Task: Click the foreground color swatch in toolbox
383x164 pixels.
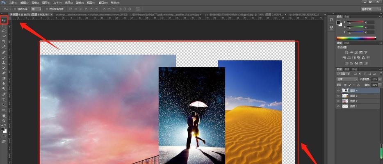Action: pyautogui.click(x=3, y=129)
